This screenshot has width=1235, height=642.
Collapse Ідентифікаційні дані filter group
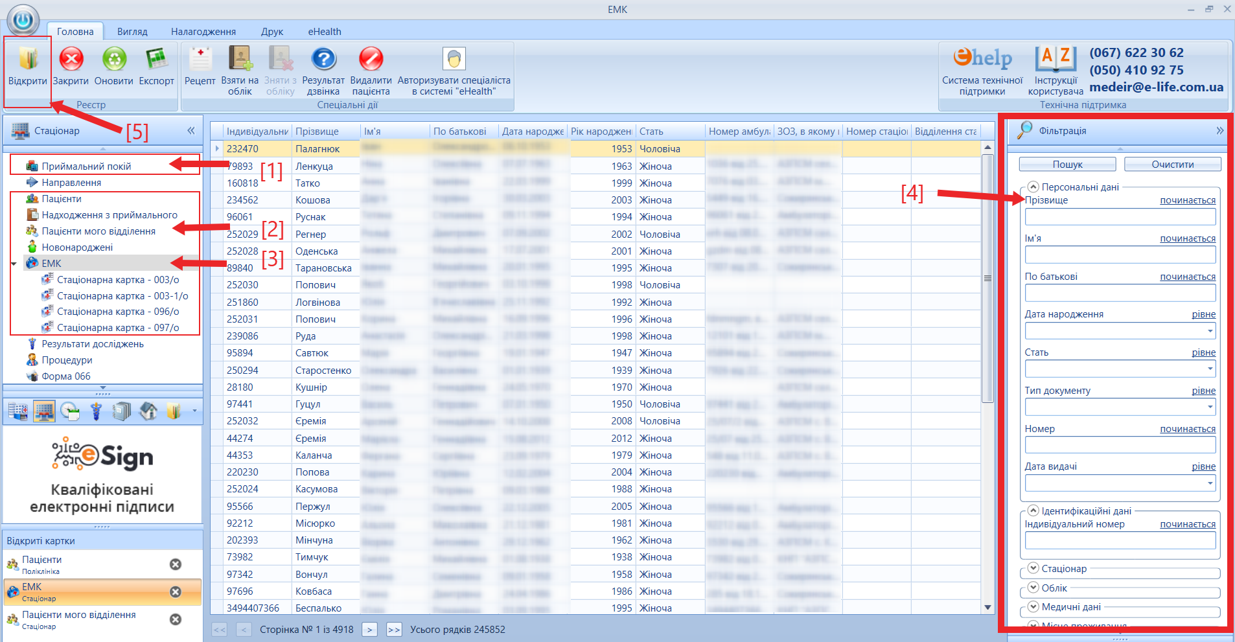pyautogui.click(x=1033, y=510)
